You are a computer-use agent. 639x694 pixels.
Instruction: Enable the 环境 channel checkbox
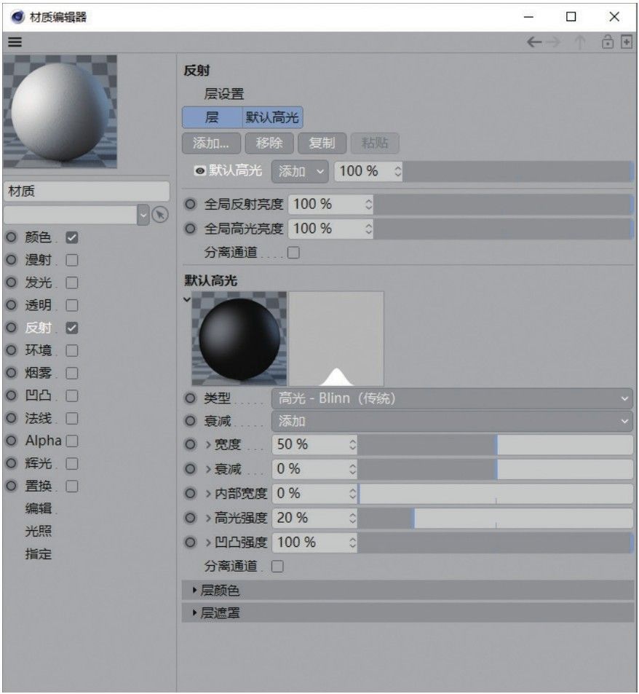pyautogui.click(x=71, y=351)
